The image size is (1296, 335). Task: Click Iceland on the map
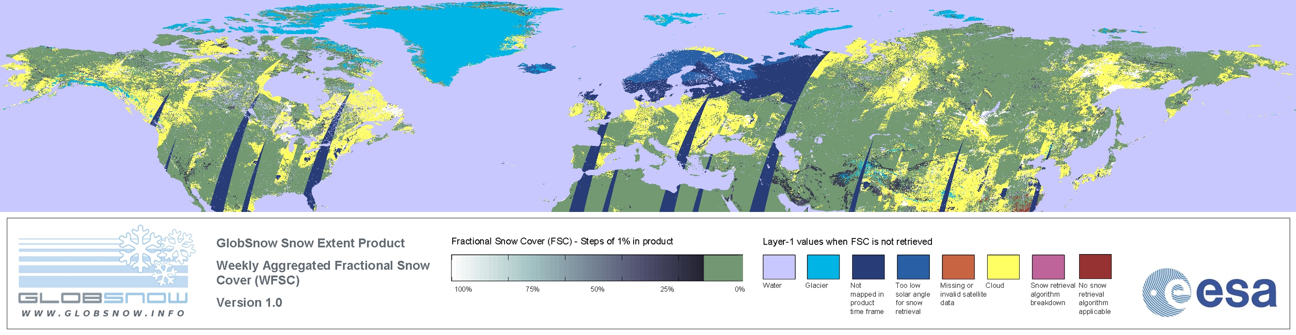537,68
